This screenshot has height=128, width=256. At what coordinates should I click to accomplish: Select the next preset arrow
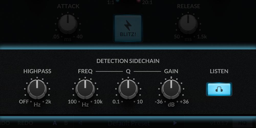click(175, 123)
